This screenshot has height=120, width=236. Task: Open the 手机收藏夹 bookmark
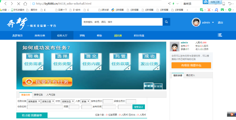coord(18,10)
